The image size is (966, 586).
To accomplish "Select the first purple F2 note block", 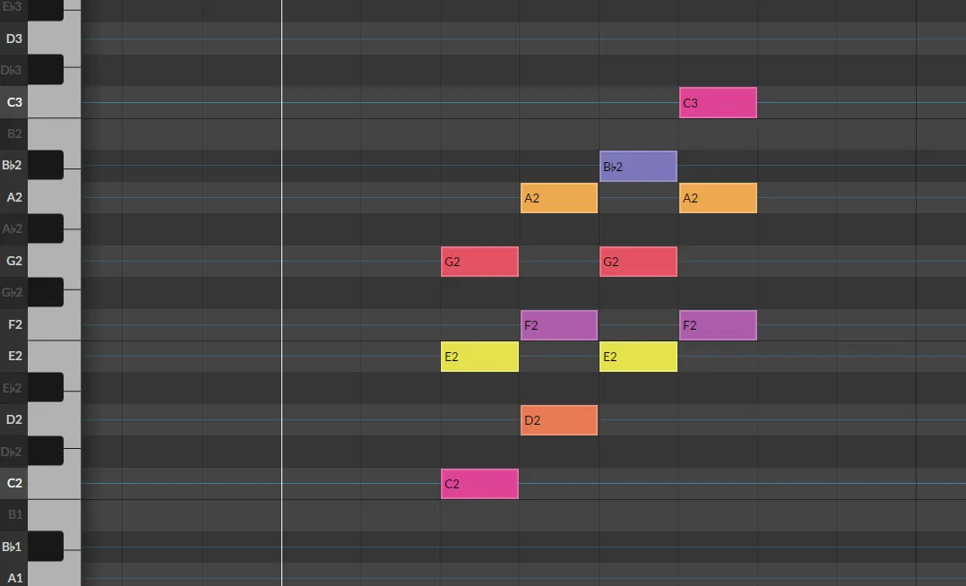I will (x=558, y=325).
